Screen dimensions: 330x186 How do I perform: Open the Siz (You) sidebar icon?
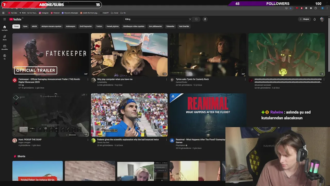pos(4,57)
